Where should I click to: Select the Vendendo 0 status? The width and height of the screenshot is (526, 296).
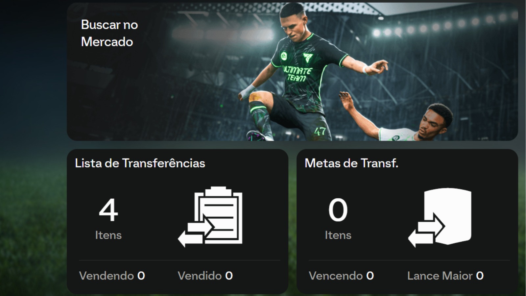[112, 276]
